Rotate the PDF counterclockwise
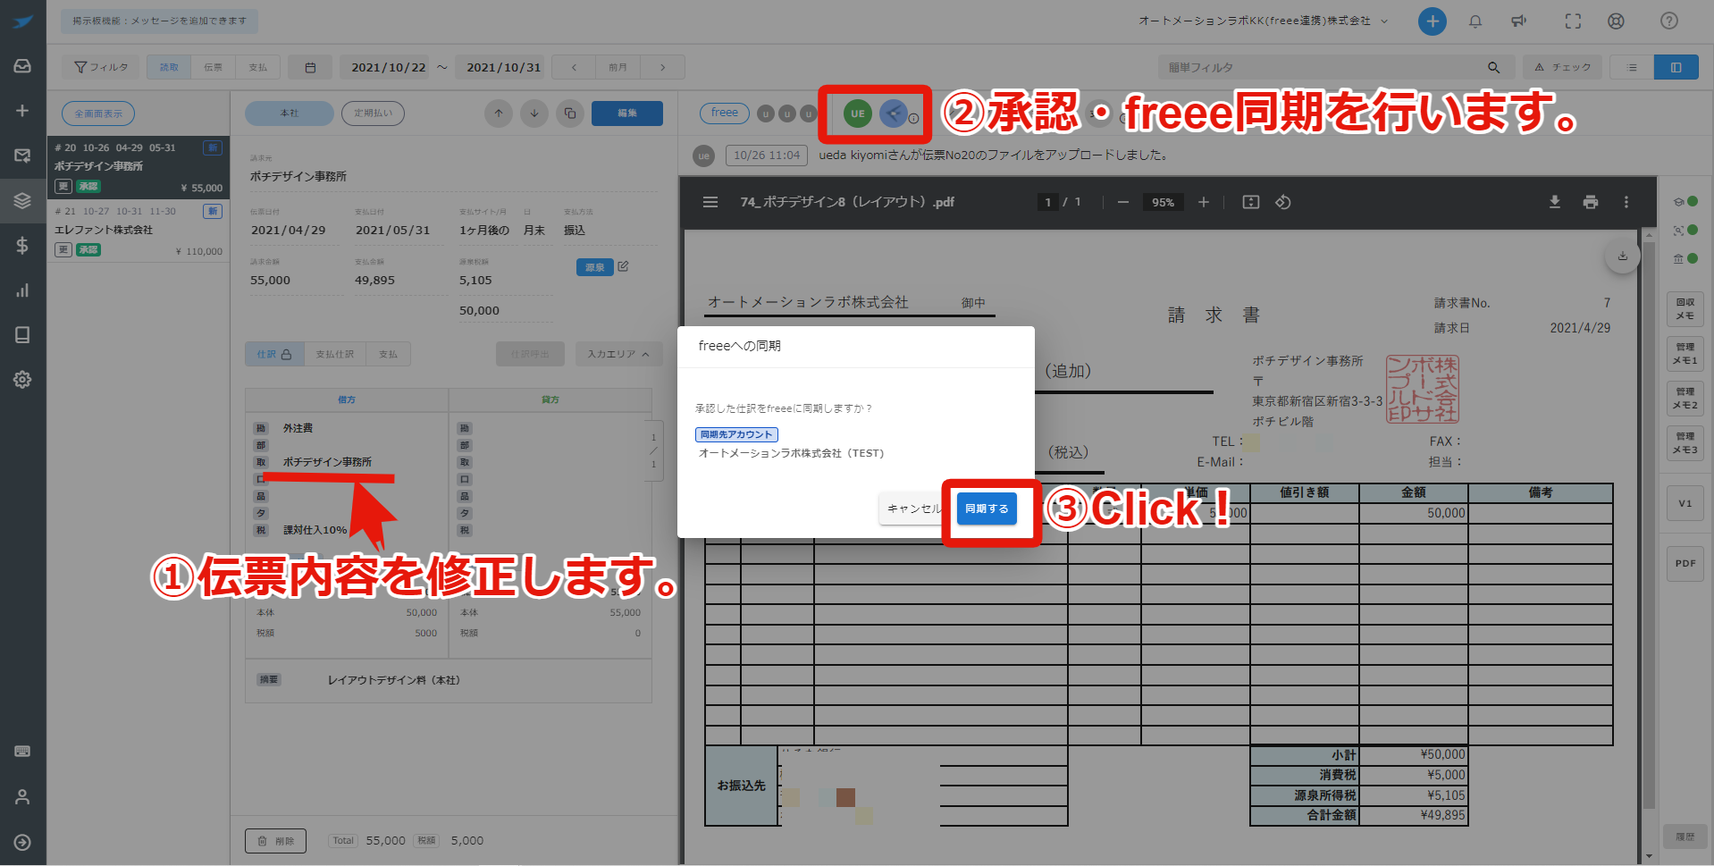The width and height of the screenshot is (1714, 866). tap(1283, 202)
